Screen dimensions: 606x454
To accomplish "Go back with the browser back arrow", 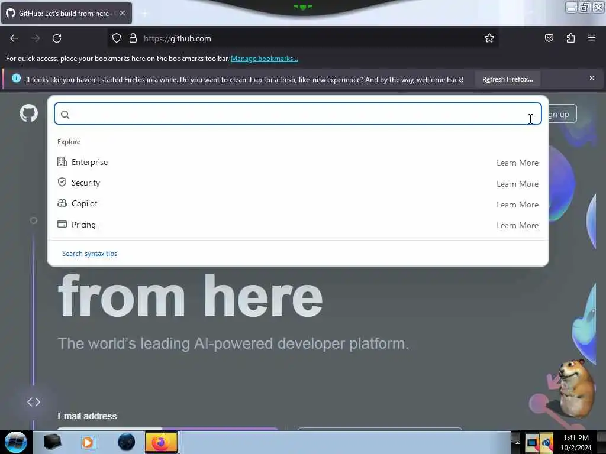I will point(14,38).
